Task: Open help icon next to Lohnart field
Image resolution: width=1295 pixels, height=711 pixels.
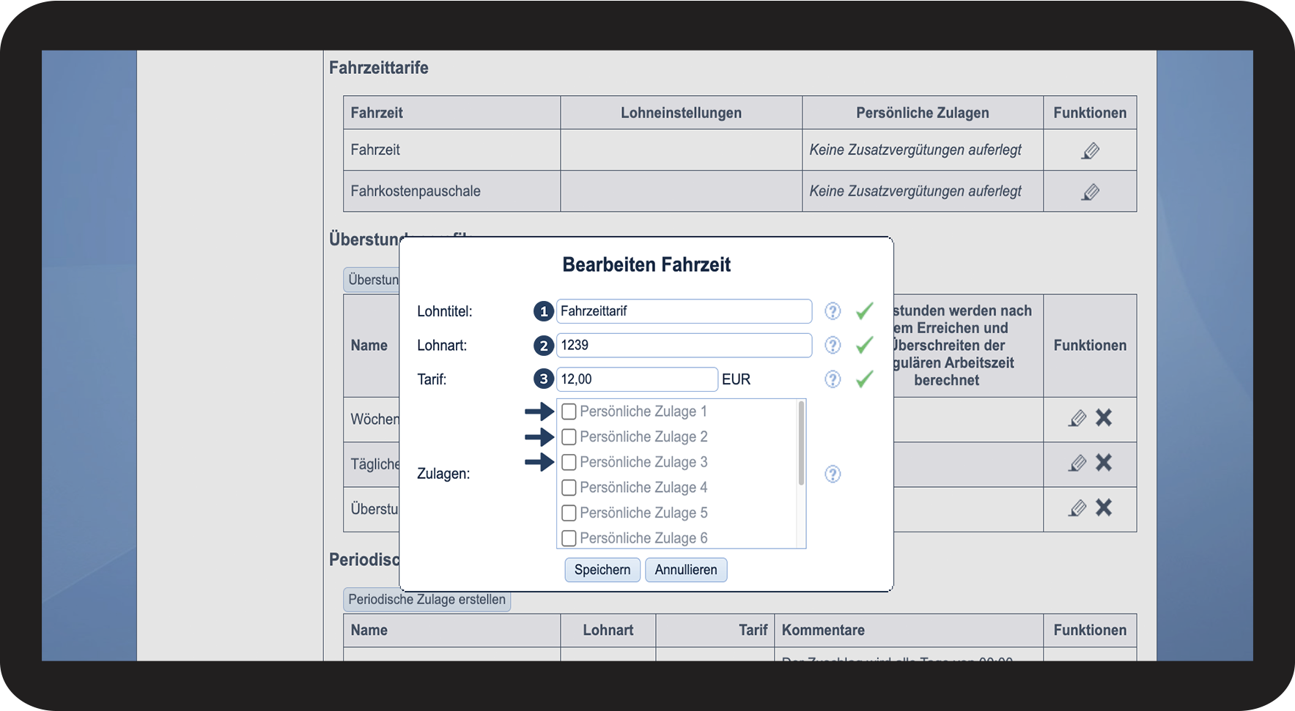Action: (x=833, y=345)
